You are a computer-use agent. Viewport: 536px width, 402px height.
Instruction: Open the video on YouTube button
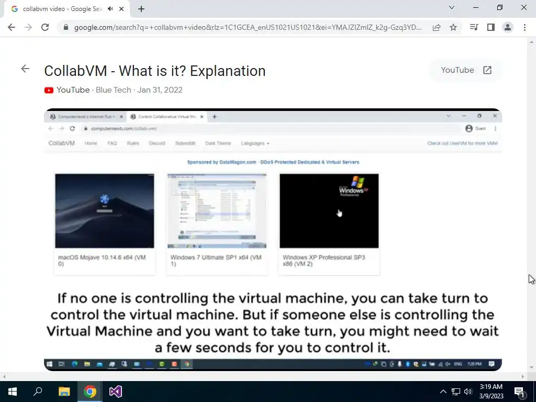466,70
